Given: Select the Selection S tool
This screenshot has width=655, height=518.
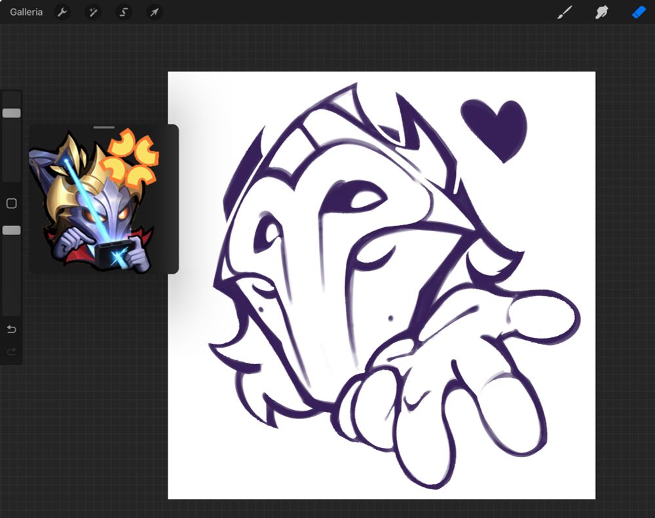Looking at the screenshot, I should pyautogui.click(x=124, y=12).
